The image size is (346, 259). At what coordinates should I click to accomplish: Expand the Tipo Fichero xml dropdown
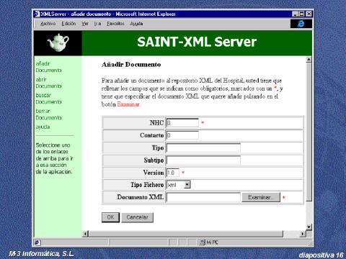pyautogui.click(x=187, y=185)
